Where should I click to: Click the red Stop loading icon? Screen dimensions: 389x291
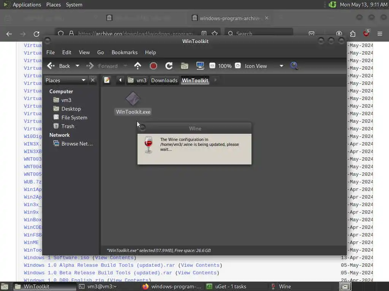[153, 66]
